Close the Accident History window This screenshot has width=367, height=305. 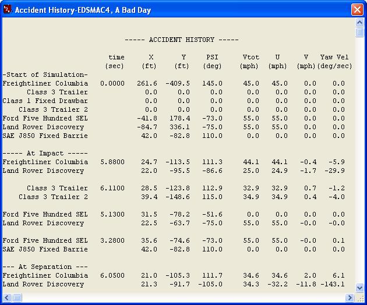(x=357, y=10)
